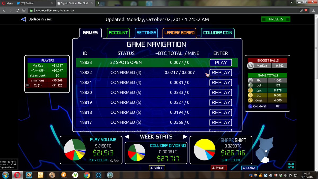Click REPLAY for game 18817
318x179 pixels.
click(x=221, y=123)
